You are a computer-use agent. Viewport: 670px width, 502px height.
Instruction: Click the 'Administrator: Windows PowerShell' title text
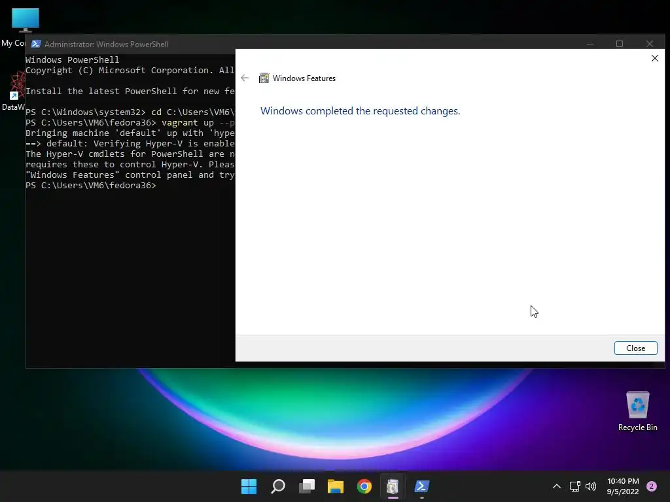click(x=107, y=44)
